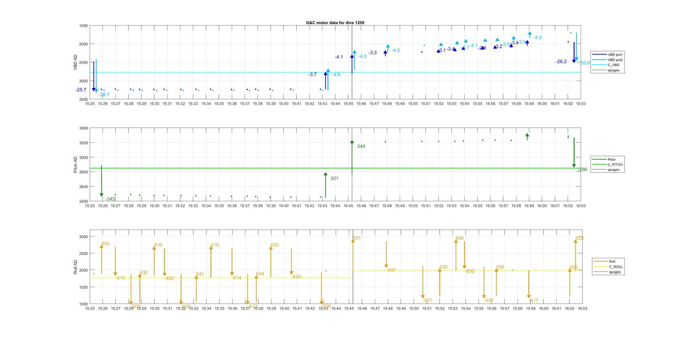Click the "VBD AD" y-axis label
Viewport: 690px width, 341px height.
pyautogui.click(x=75, y=62)
